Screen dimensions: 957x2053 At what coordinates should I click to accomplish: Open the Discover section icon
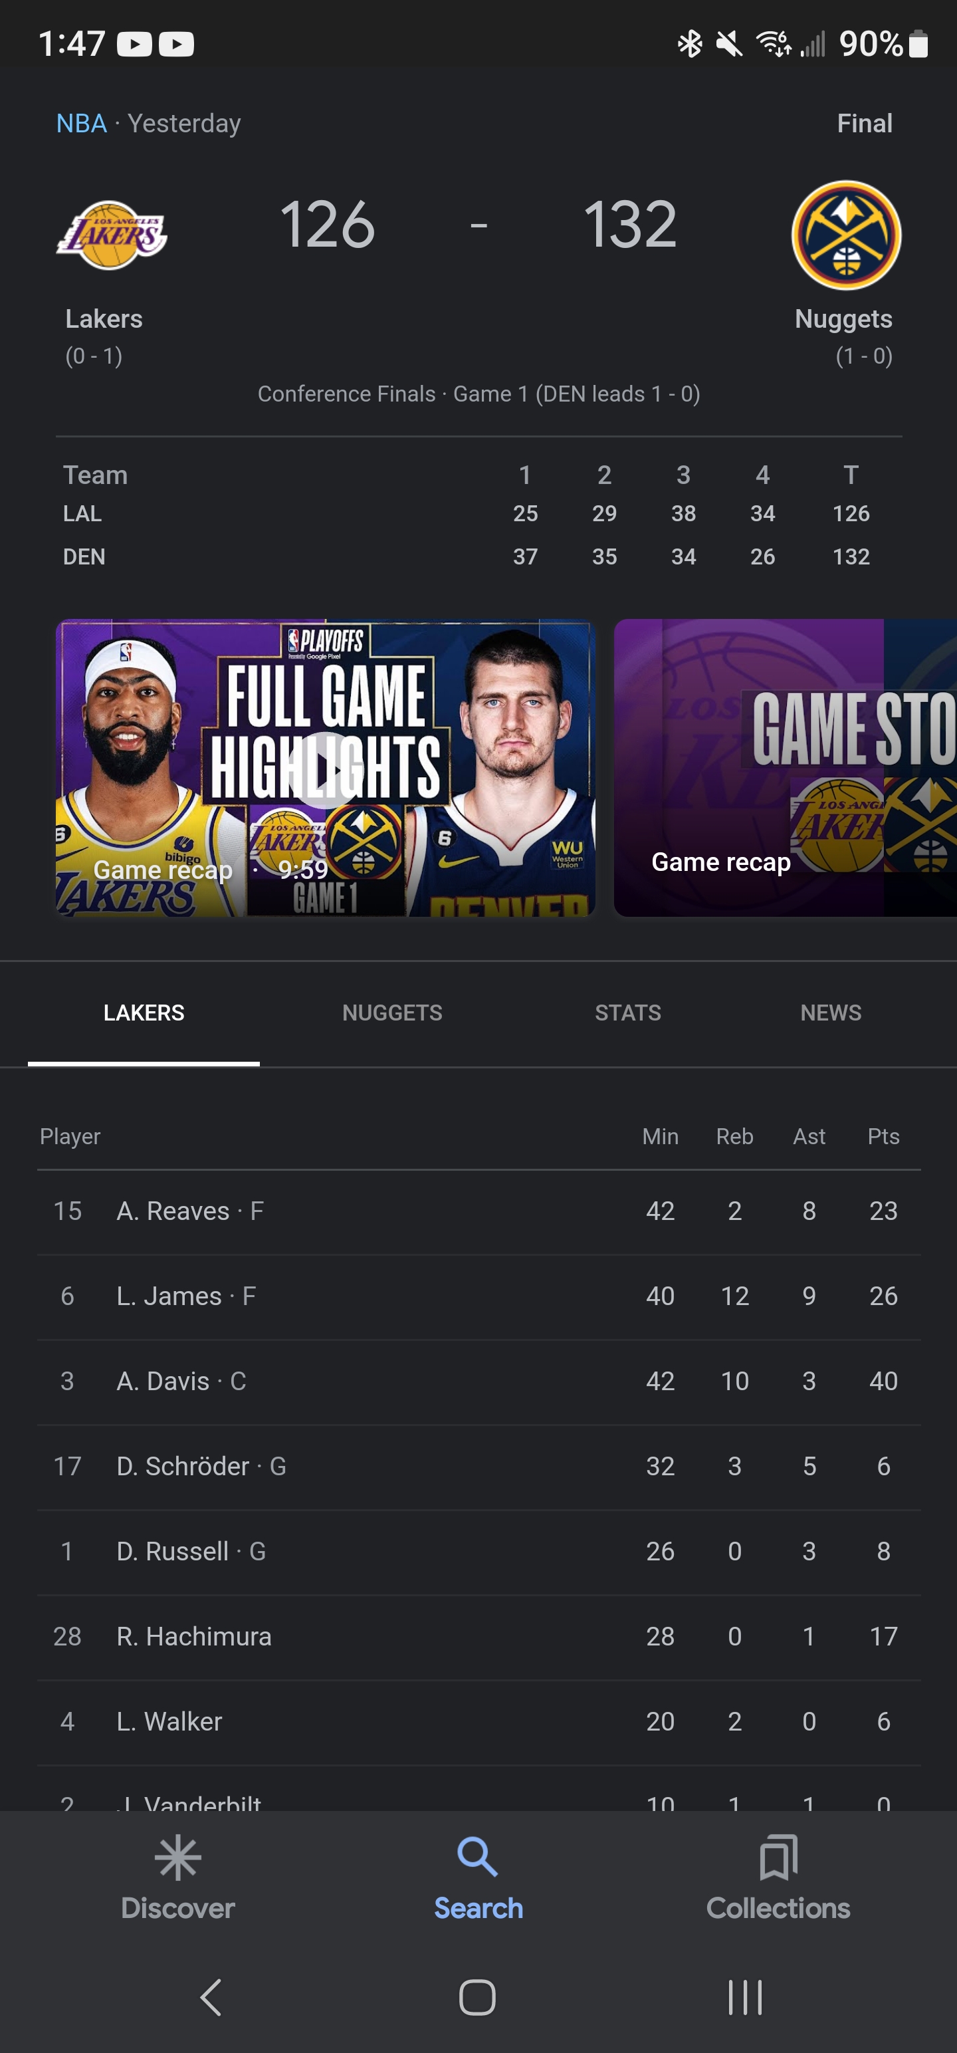(x=177, y=1858)
